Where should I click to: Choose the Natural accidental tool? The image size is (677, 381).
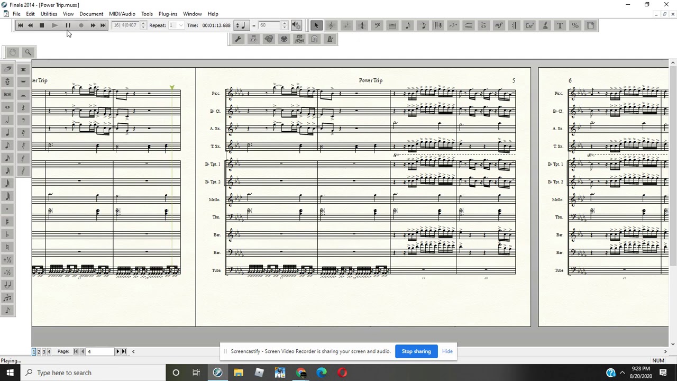[x=7, y=247]
